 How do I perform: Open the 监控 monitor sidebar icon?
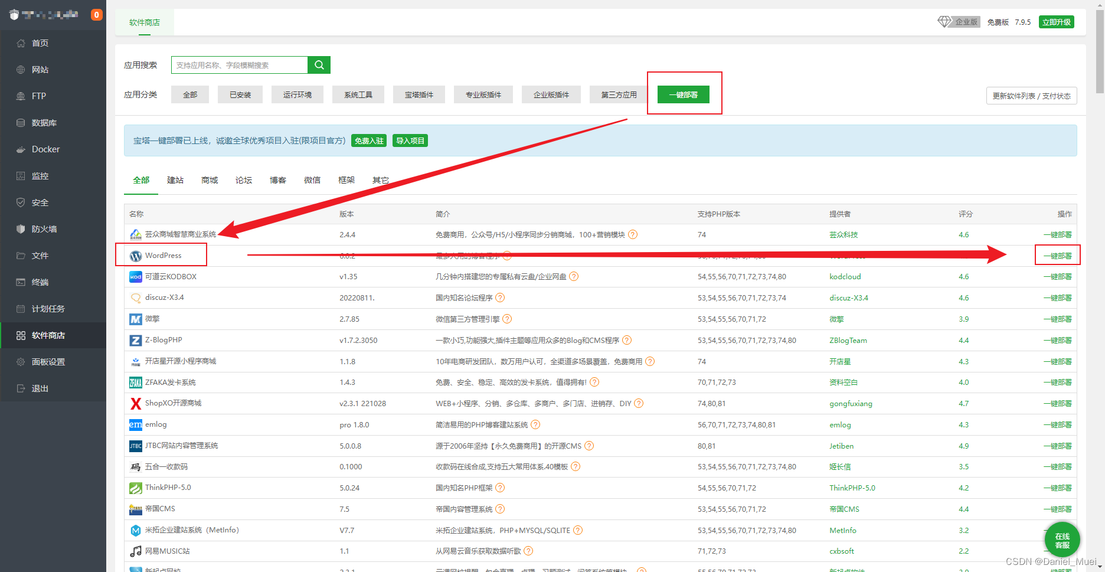click(21, 176)
